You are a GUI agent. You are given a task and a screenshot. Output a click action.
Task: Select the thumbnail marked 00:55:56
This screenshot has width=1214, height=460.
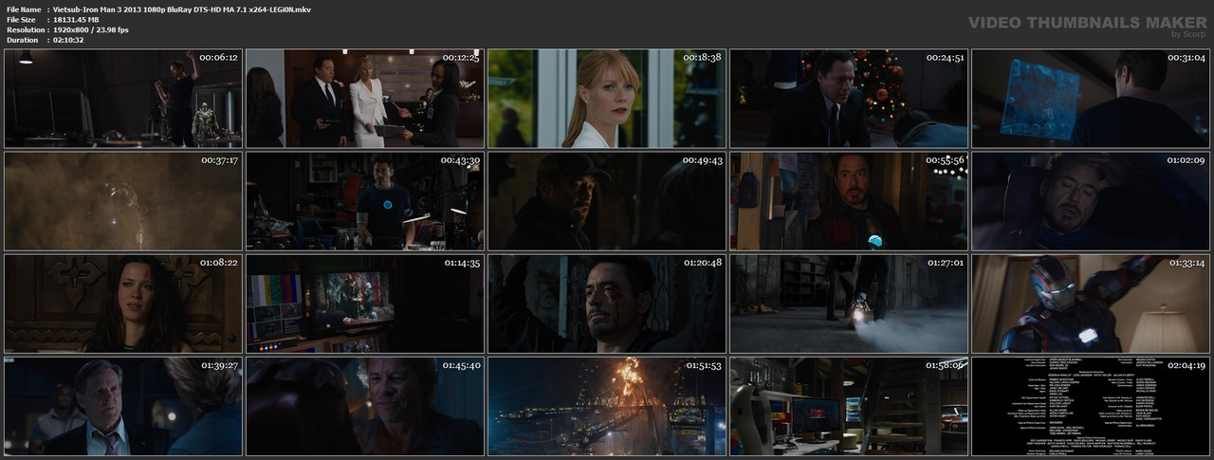coord(849,201)
